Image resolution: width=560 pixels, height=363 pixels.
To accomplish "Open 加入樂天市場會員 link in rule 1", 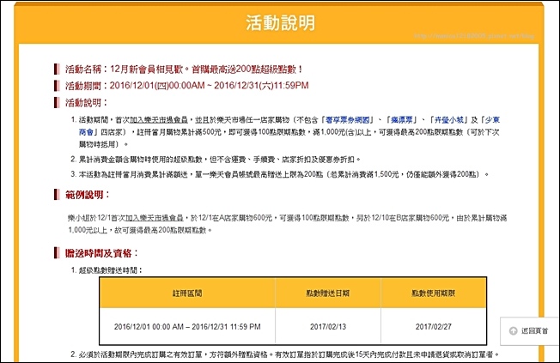I will [159, 120].
